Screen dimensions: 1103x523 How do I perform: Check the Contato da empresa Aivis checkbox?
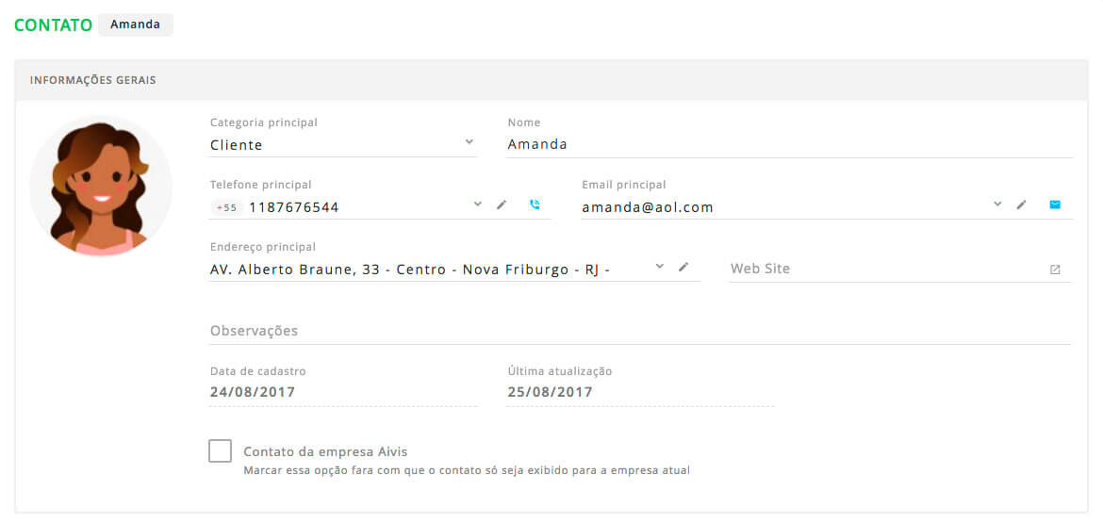(x=221, y=451)
